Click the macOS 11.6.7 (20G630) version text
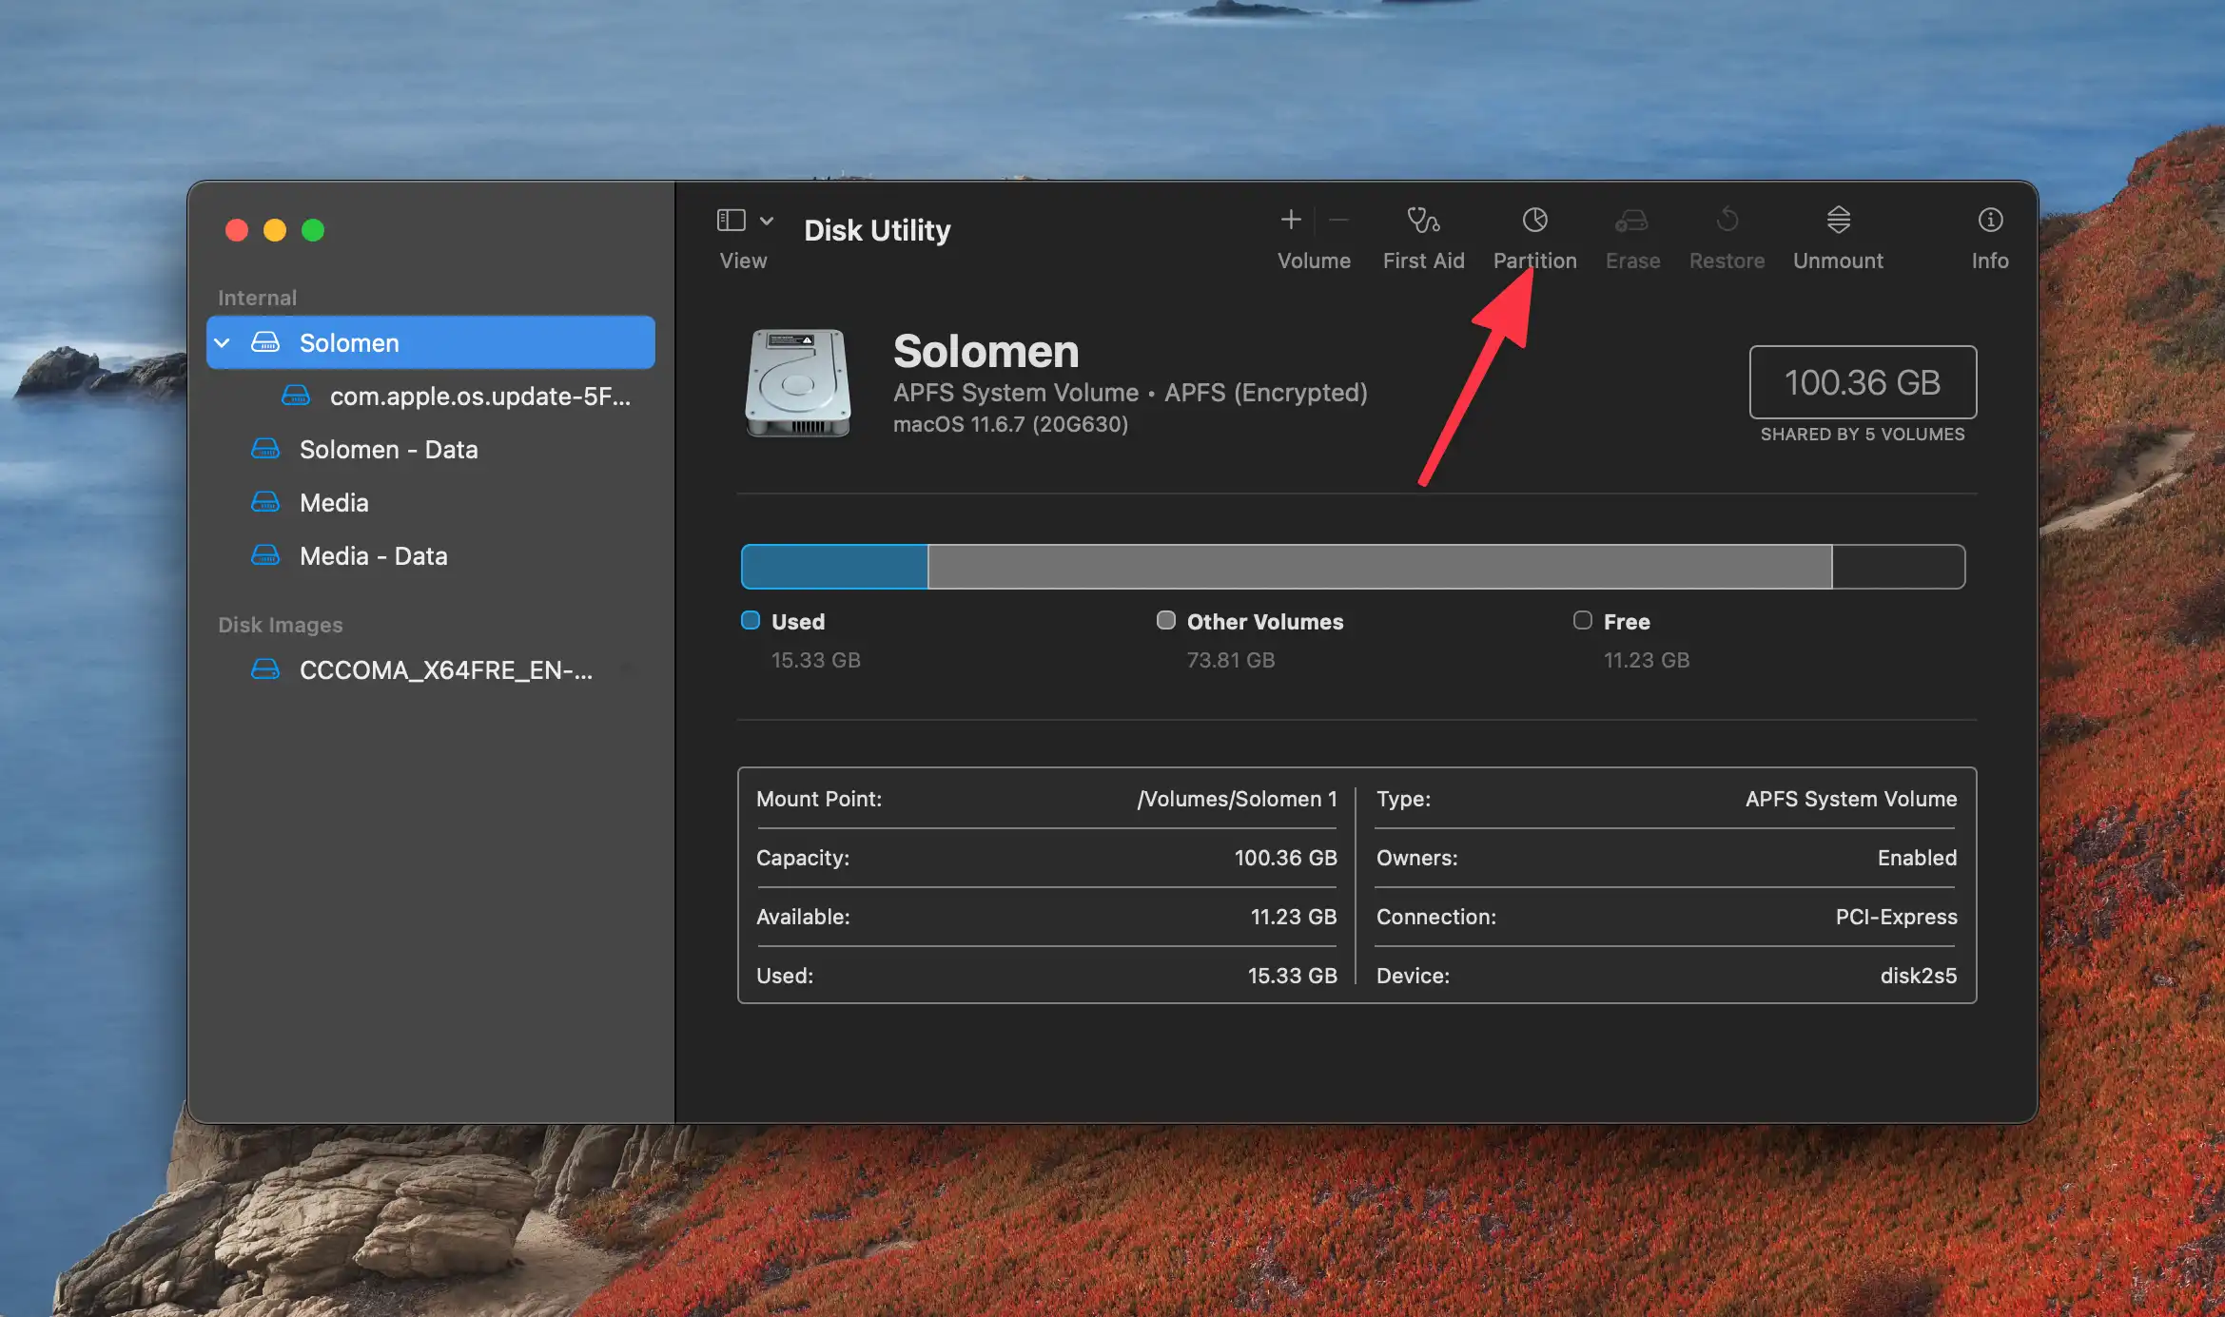Viewport: 2225px width, 1317px height. (x=1010, y=424)
